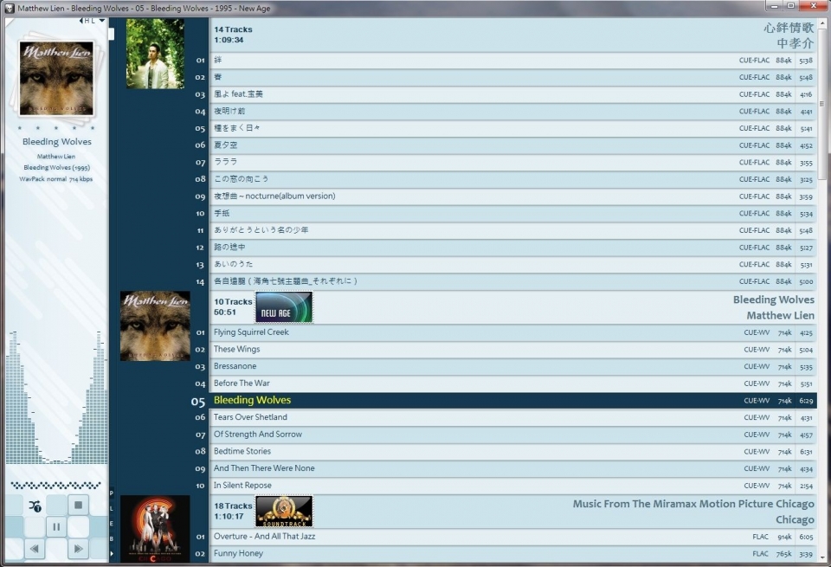This screenshot has height=567, width=831.
Task: Select the track Tears Over Shetland
Action: click(251, 417)
